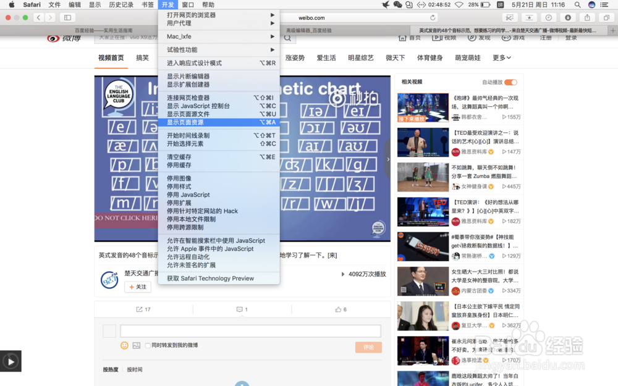This screenshot has height=386, width=618.
Task: Open Notification Center list icon
Action: [604, 5]
